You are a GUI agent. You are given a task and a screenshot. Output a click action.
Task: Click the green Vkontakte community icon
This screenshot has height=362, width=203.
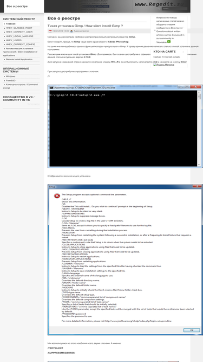tap(169, 42)
